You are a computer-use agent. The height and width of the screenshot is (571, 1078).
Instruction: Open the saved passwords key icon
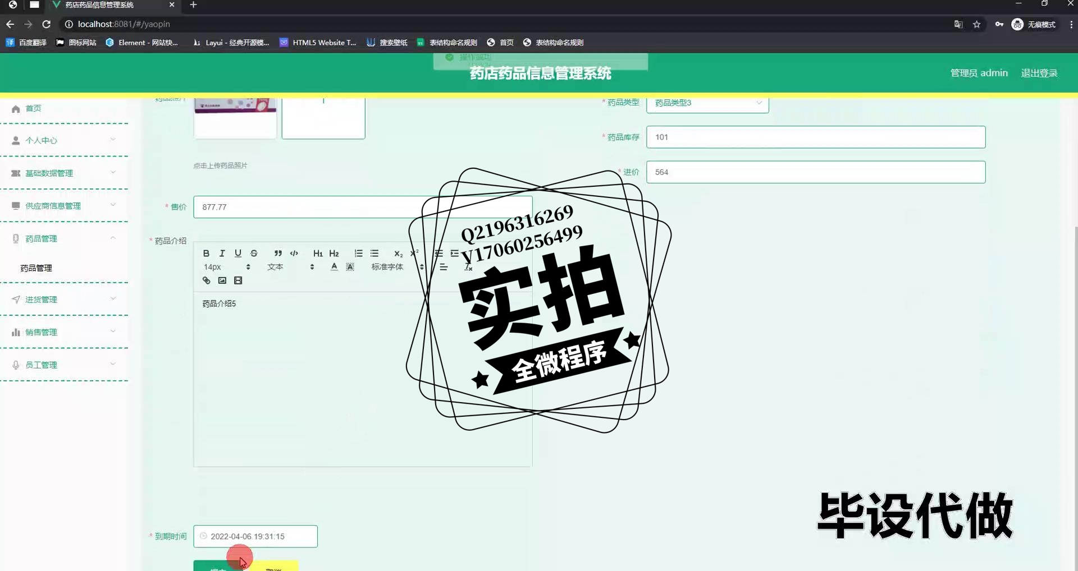(x=999, y=24)
